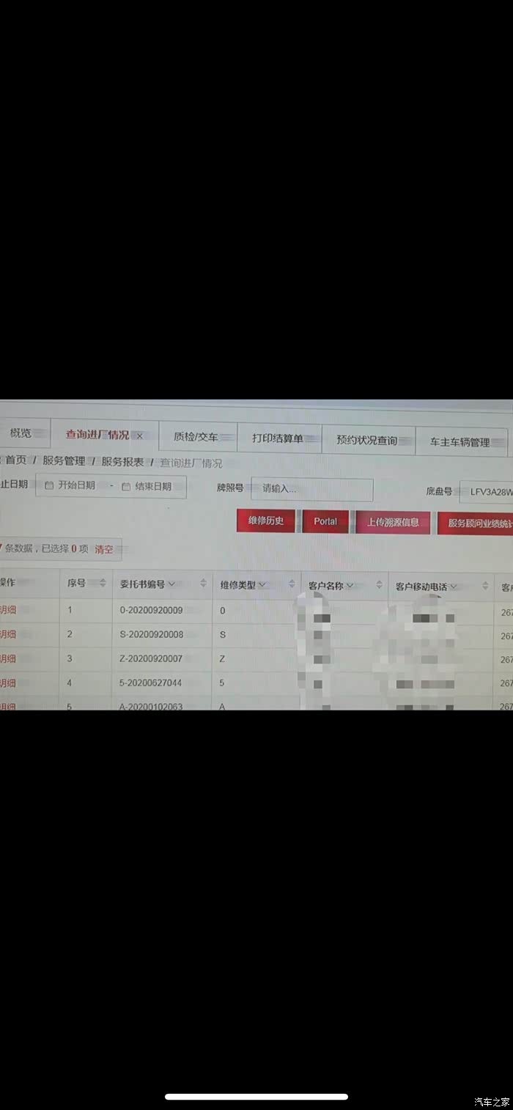
Task: Select cell 5-20200627044
Action: (151, 683)
